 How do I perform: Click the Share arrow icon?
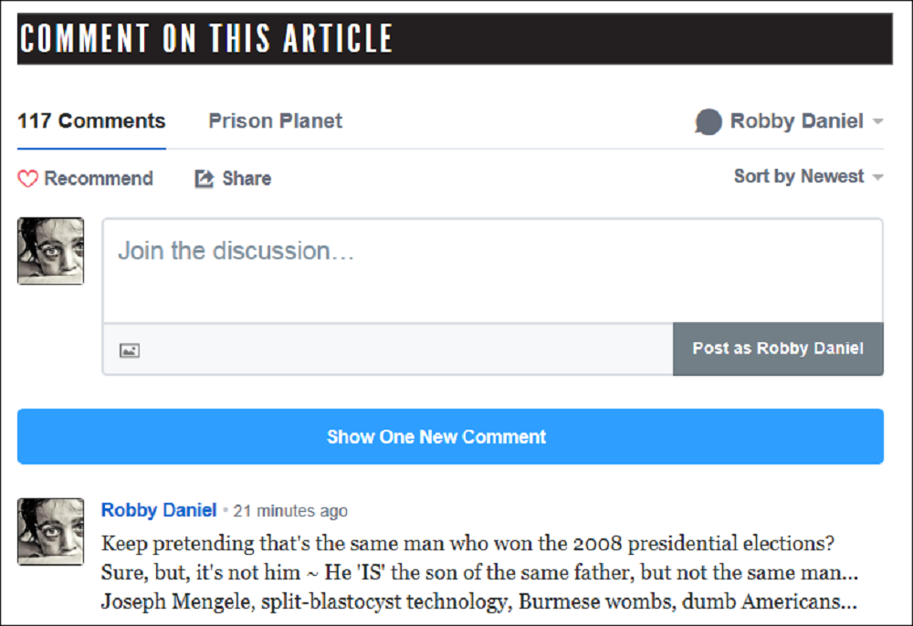coord(205,179)
